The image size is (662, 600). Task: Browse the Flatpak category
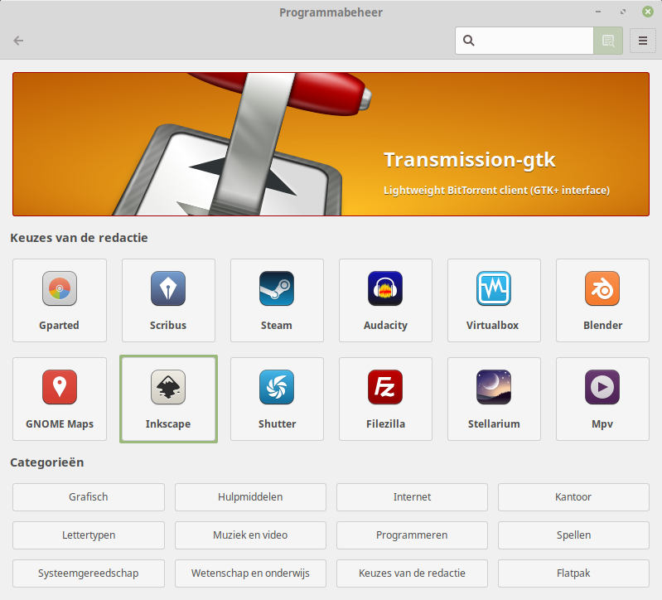pyautogui.click(x=573, y=573)
